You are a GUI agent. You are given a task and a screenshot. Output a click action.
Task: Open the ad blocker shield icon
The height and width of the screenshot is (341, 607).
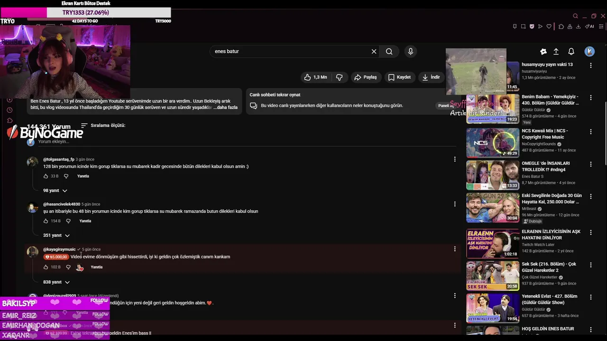tap(532, 27)
